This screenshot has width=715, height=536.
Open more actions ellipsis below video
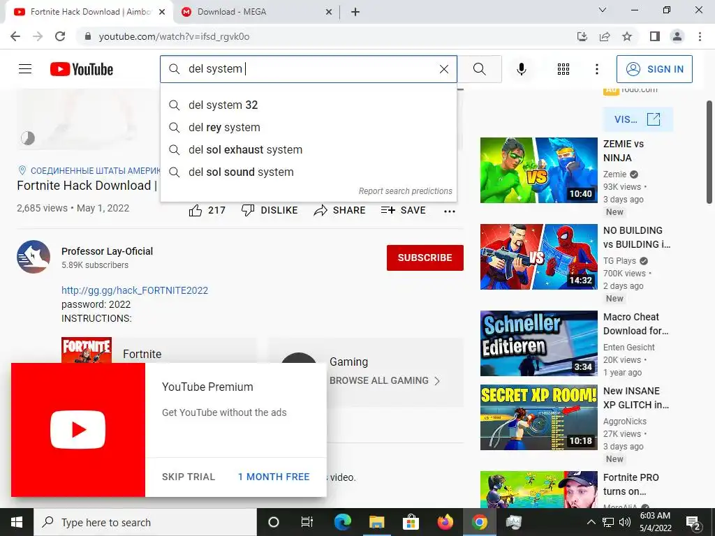450,211
